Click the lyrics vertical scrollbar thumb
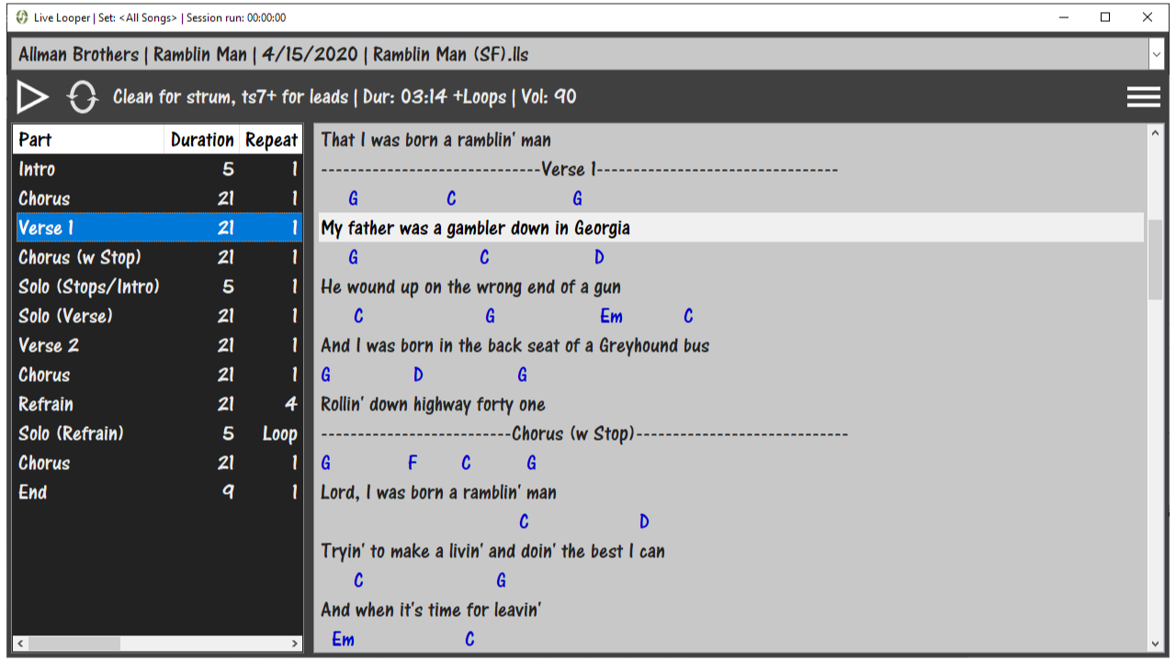Screen dimensions: 1176x661 pos(1156,260)
